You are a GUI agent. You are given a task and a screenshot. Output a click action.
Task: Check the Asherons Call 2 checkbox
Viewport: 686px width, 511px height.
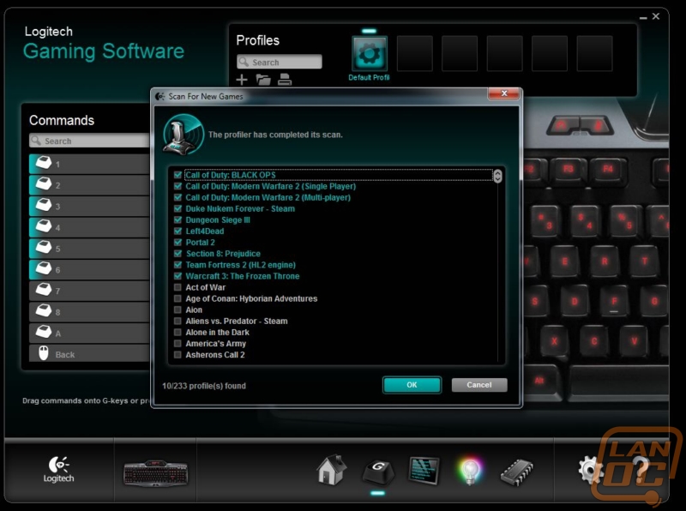[x=178, y=355]
